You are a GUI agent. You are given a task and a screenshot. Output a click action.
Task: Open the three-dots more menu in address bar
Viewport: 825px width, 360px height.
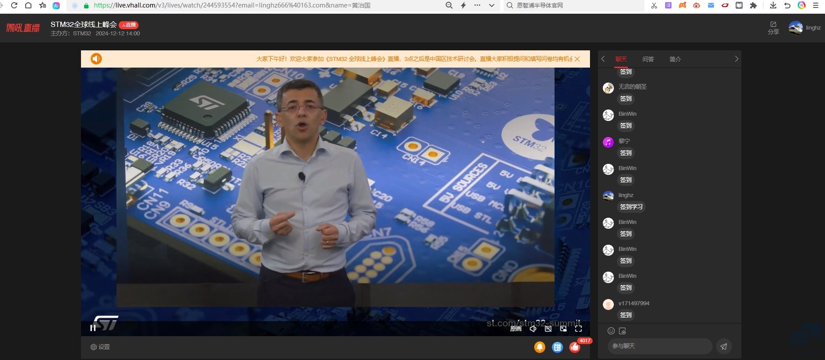click(x=477, y=5)
